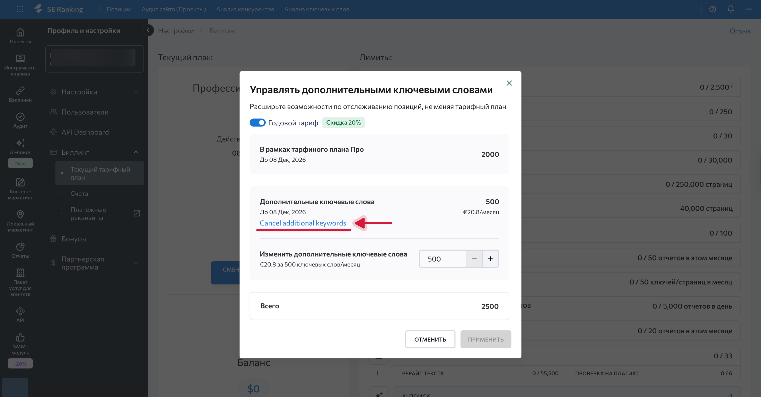Screen dimensions: 761x397
Task: Collapse the Биллинг section
Action: click(x=94, y=152)
